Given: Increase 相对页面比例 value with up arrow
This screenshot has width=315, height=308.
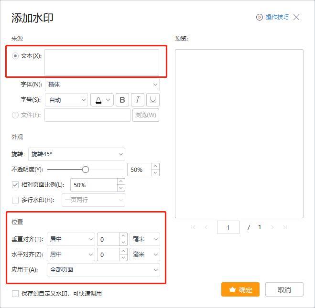Looking at the screenshot, I should point(121,181).
